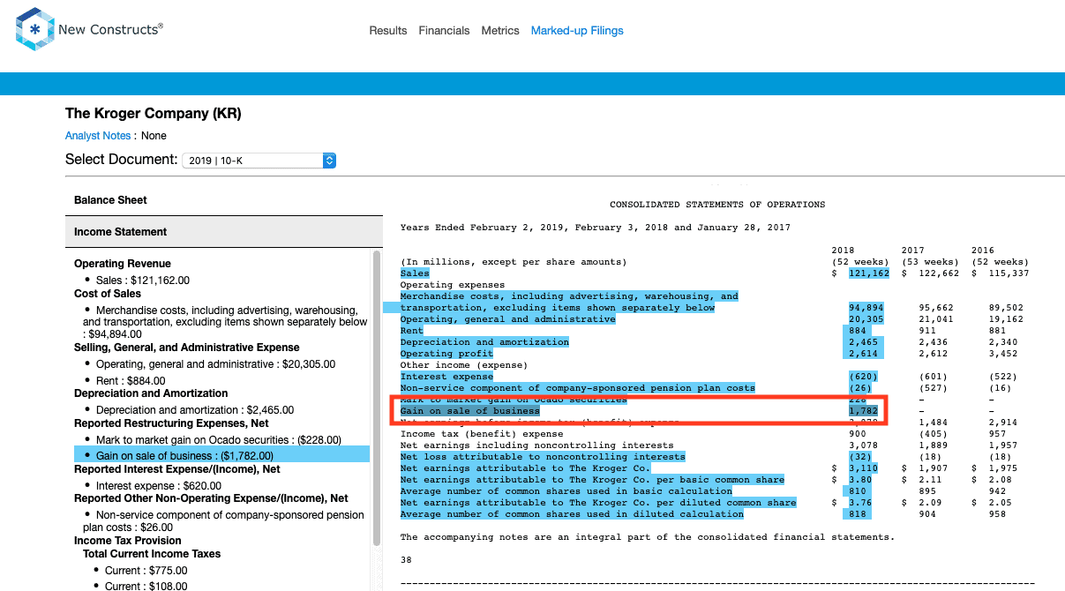Click sidebar item 'Gain on sale of business : ($1,782.00)'
The width and height of the screenshot is (1065, 591).
tap(221, 455)
